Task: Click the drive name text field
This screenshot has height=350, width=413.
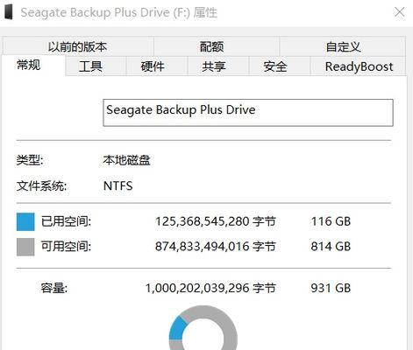Action: [248, 113]
